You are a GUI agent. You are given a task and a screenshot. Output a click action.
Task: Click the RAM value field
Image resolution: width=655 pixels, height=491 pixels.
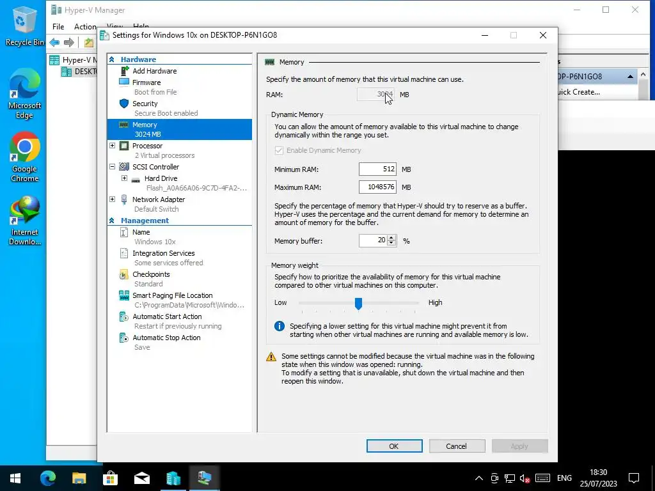[375, 95]
